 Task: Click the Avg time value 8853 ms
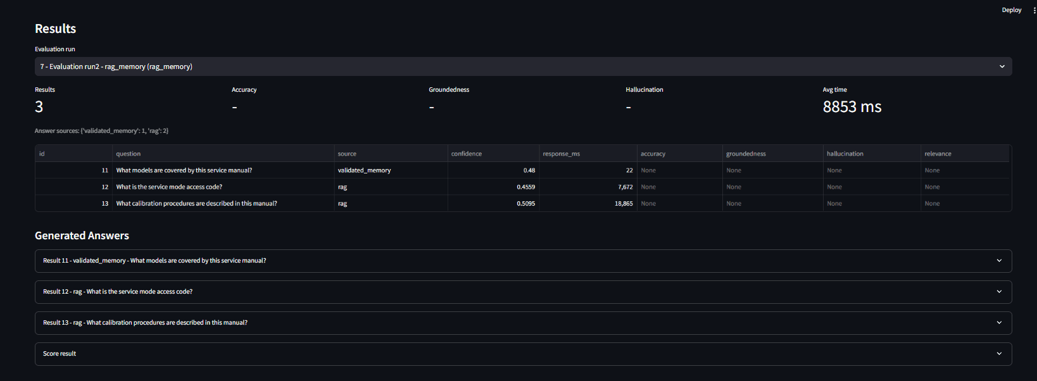tap(852, 107)
